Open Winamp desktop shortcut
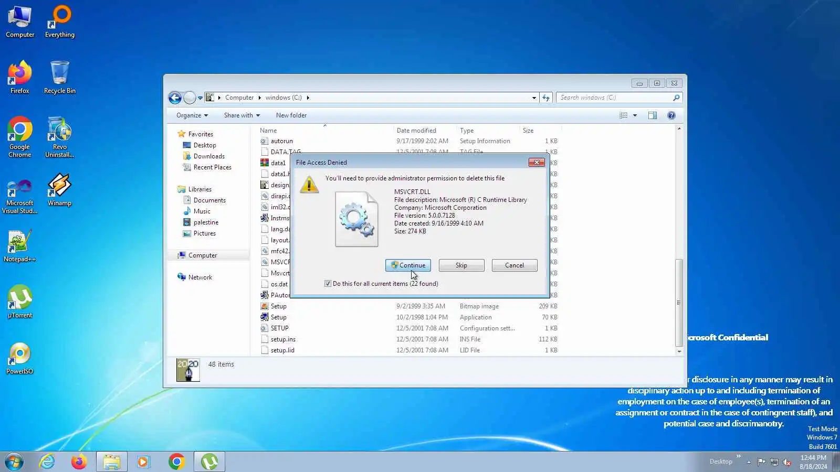This screenshot has width=840, height=472. [x=60, y=190]
